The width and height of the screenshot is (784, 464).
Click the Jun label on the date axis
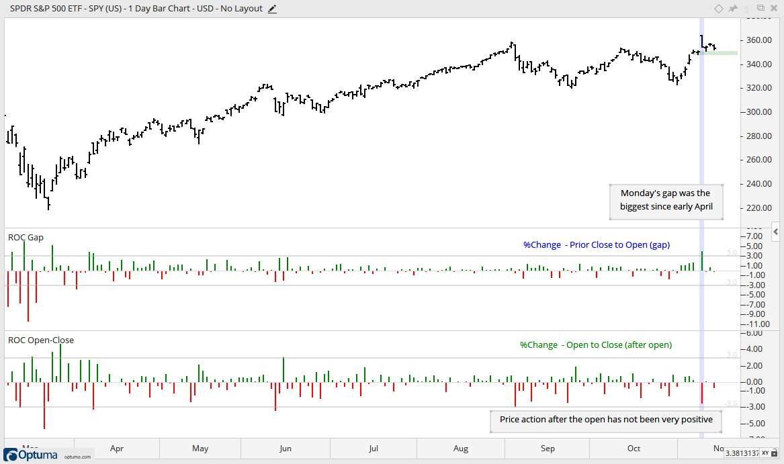coord(285,449)
